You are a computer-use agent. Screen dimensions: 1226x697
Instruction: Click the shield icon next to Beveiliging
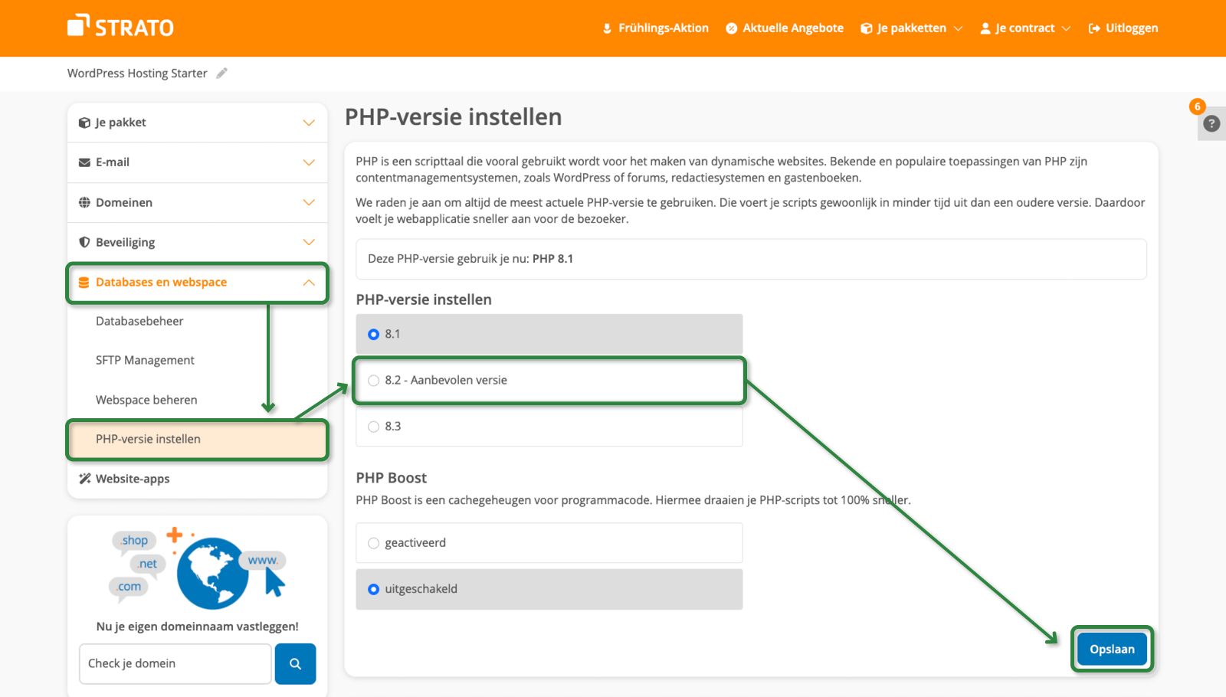[84, 241]
